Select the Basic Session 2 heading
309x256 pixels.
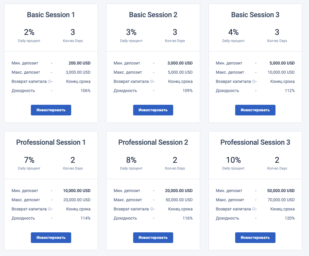[x=153, y=15]
